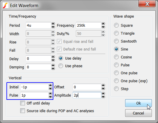The image size is (158, 123).
Task: Select the Step wave shape
Action: pyautogui.click(x=121, y=89)
